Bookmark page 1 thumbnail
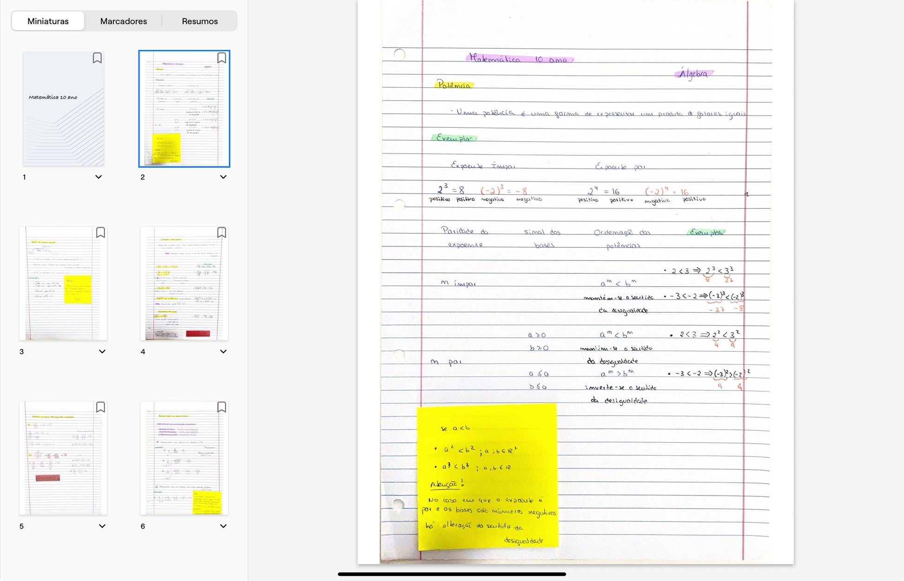This screenshot has width=904, height=581. point(97,58)
